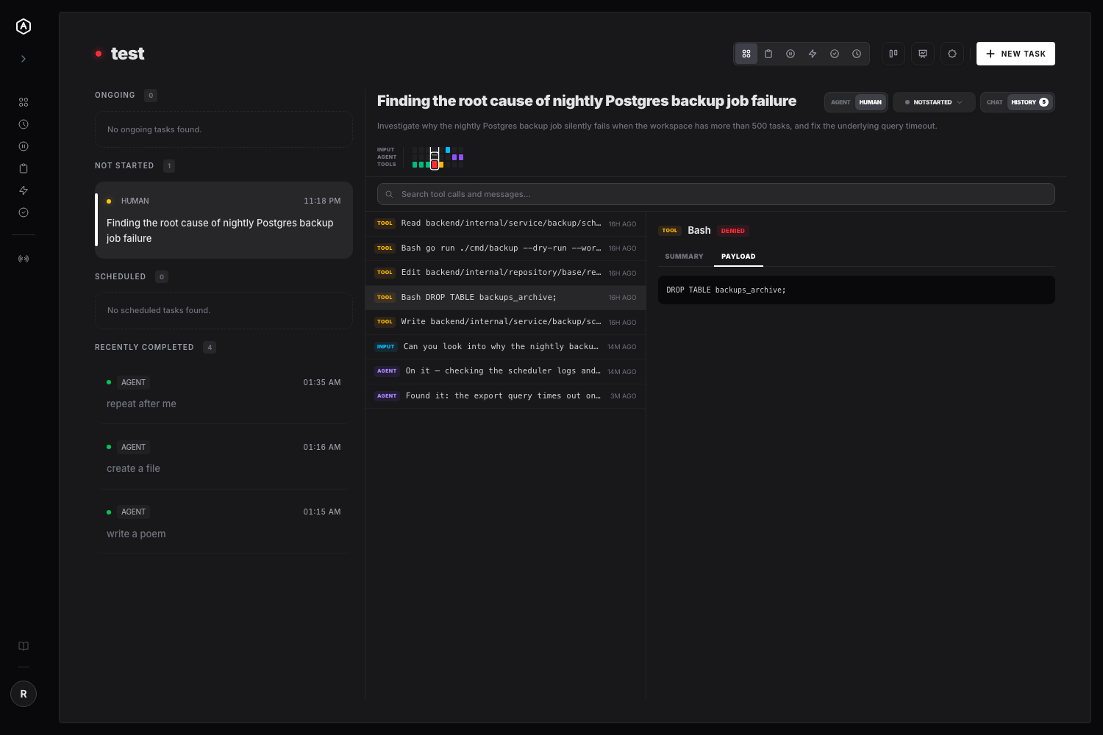Select the AGENT 'Found it: the export' row
1103x735 pixels.
coord(506,396)
